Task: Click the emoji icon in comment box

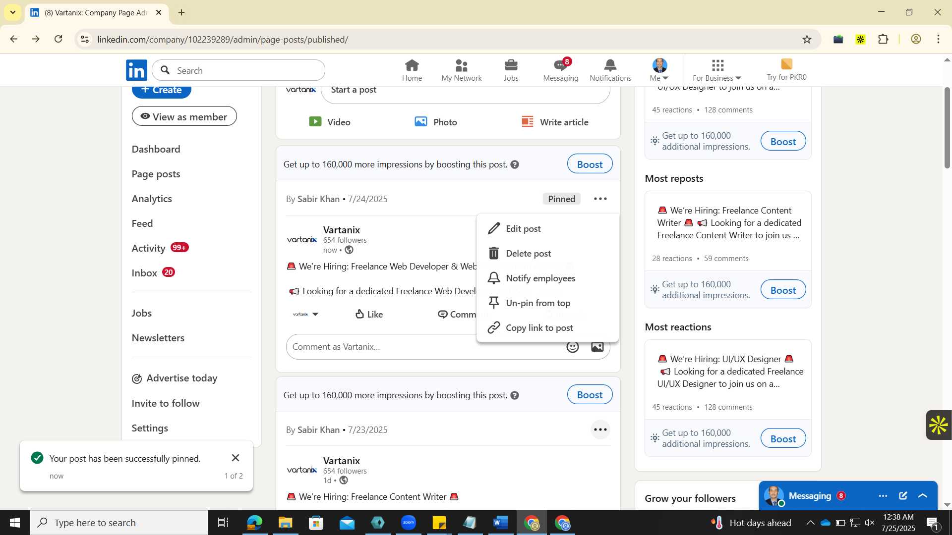Action: (x=573, y=347)
